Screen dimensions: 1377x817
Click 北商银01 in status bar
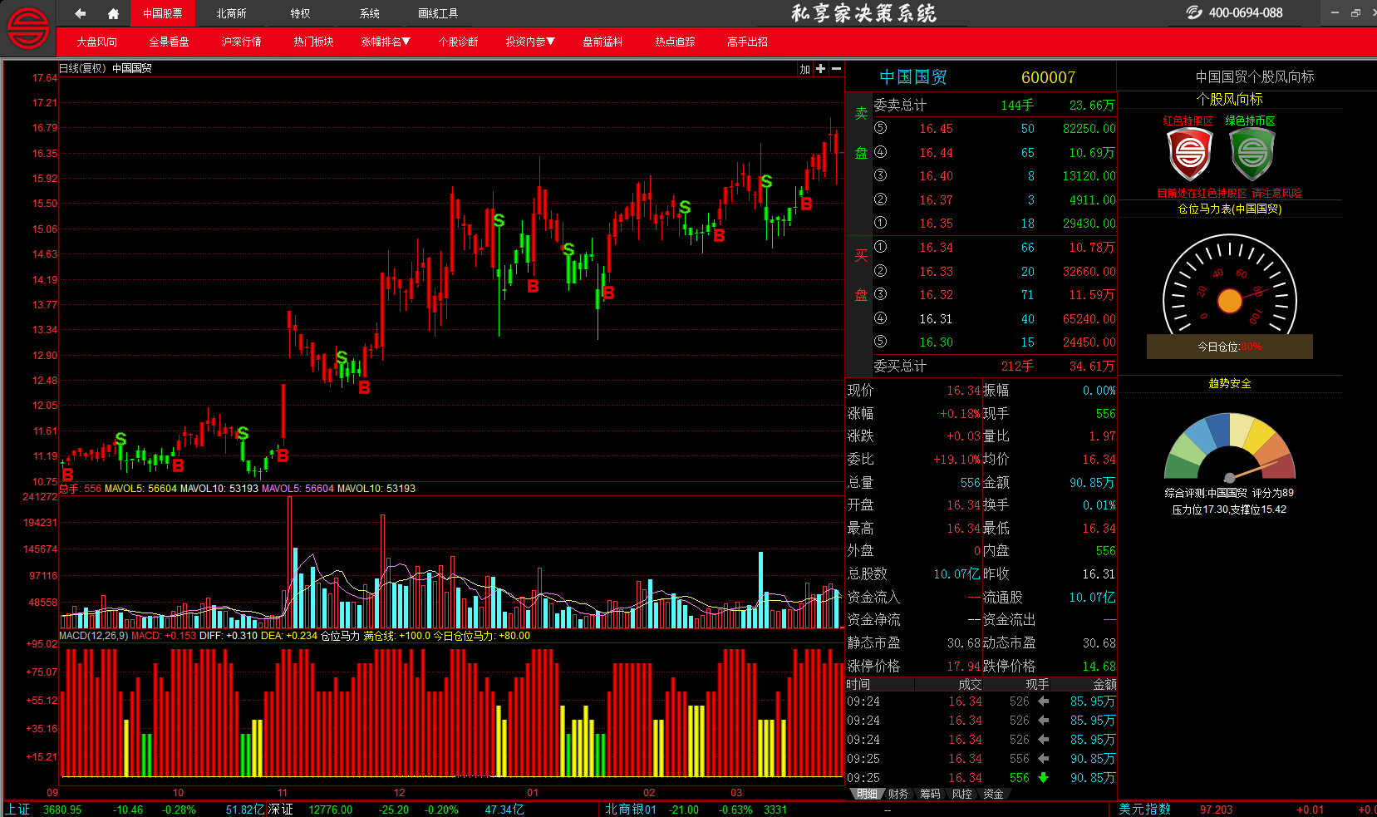[631, 810]
